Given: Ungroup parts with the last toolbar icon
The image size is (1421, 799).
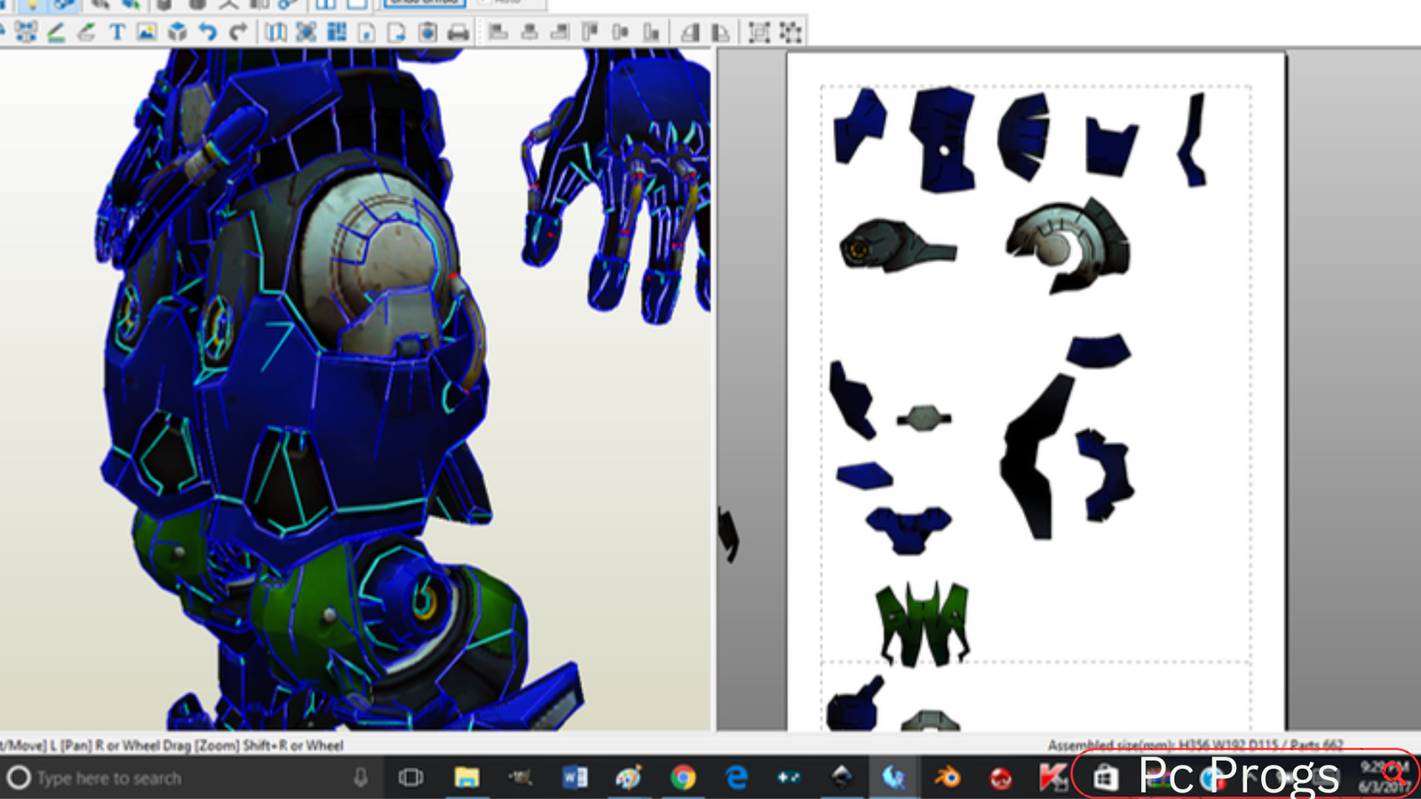Looking at the screenshot, I should tap(790, 33).
